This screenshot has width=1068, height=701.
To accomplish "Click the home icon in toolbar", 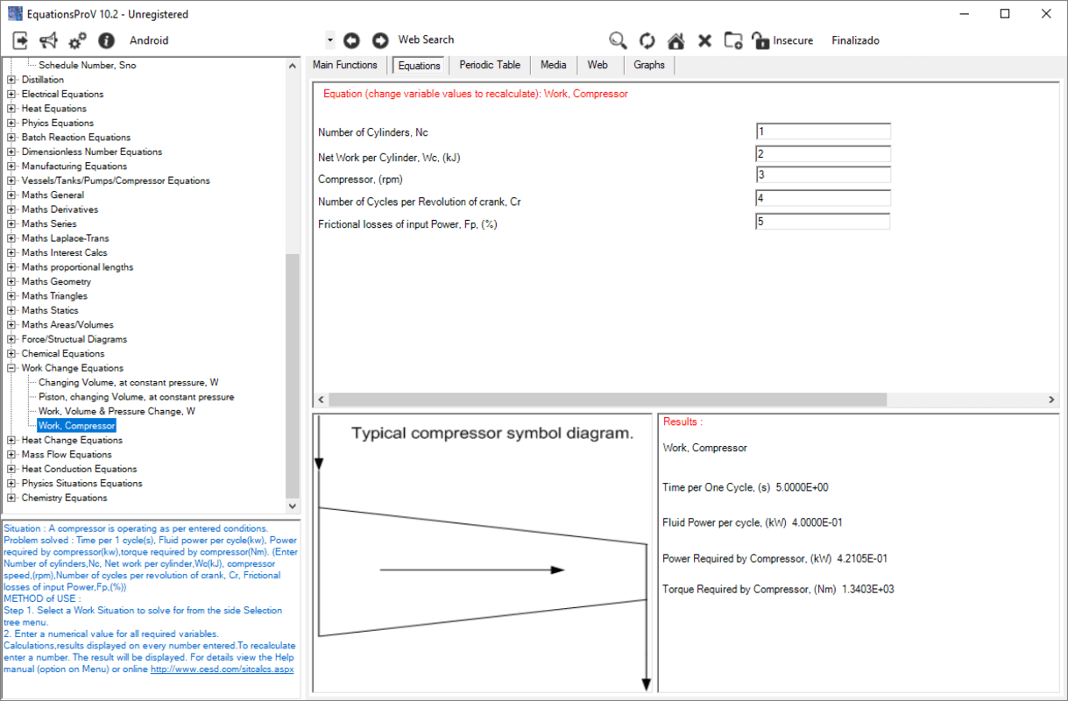I will pyautogui.click(x=675, y=40).
